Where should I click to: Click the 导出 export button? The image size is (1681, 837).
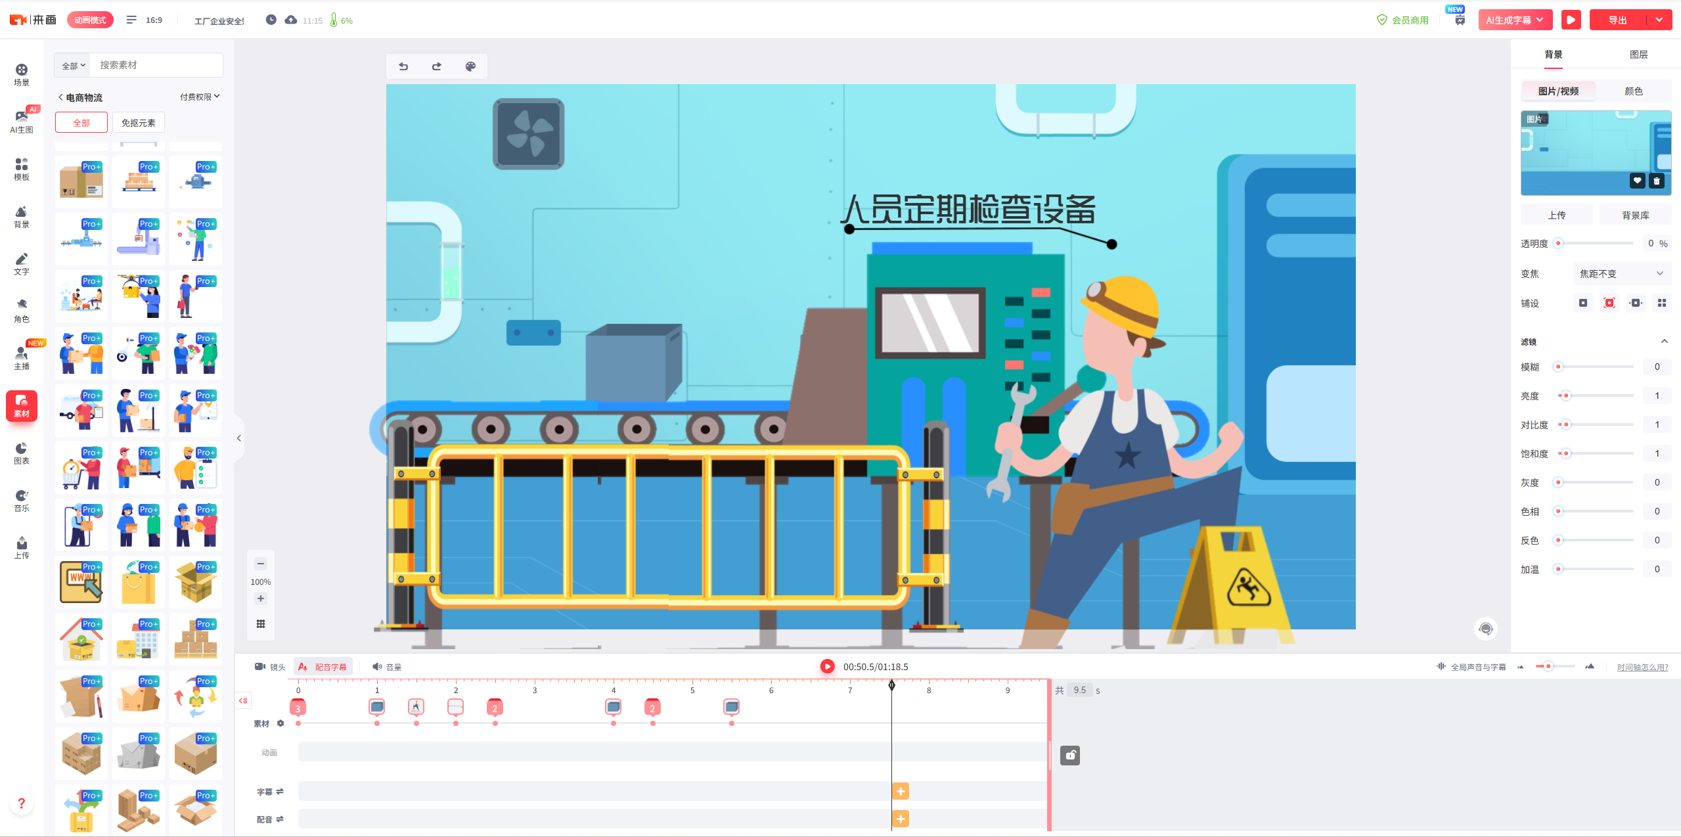tap(1618, 20)
